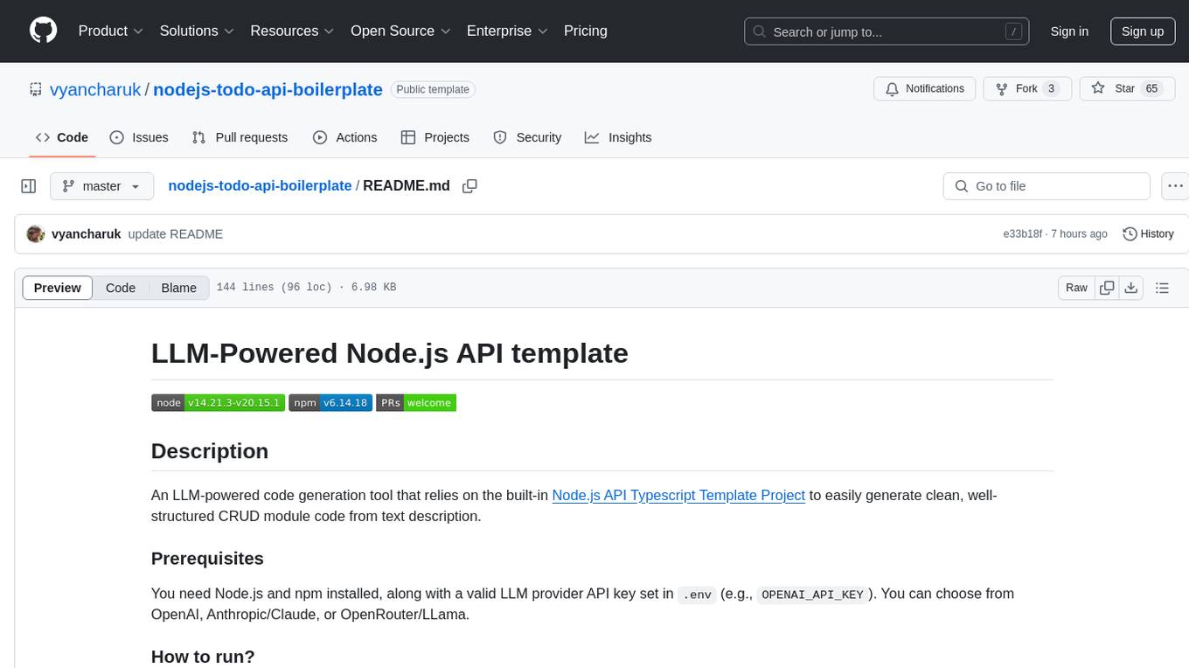1189x668 pixels.
Task: Click the npm v6.14.18 badge
Action: (x=330, y=403)
